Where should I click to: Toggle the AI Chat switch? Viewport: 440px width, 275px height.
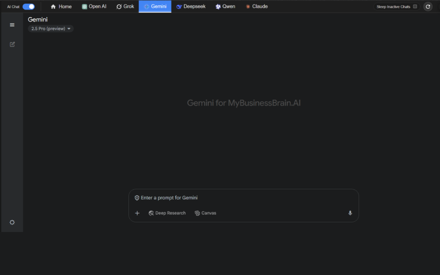coord(29,6)
